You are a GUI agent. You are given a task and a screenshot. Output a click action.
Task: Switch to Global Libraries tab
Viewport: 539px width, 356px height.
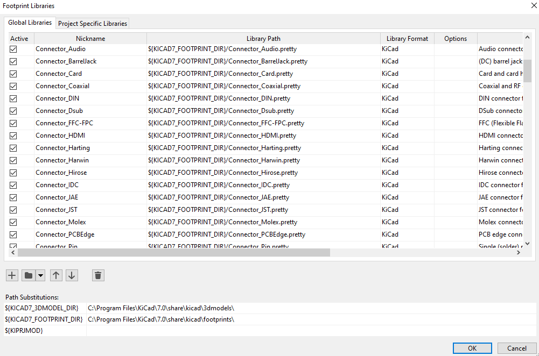30,23
